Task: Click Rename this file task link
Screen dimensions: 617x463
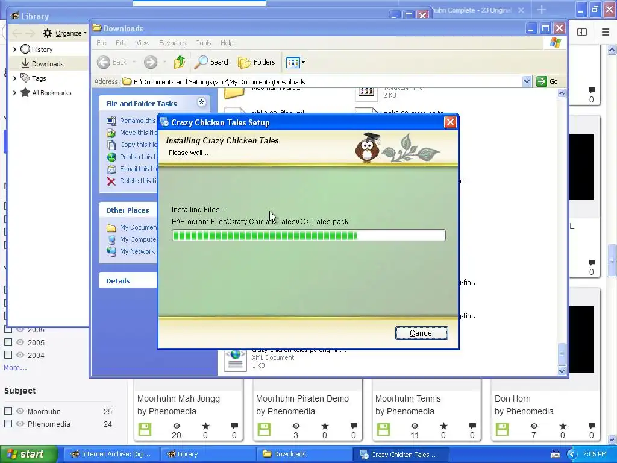Action: coord(138,121)
